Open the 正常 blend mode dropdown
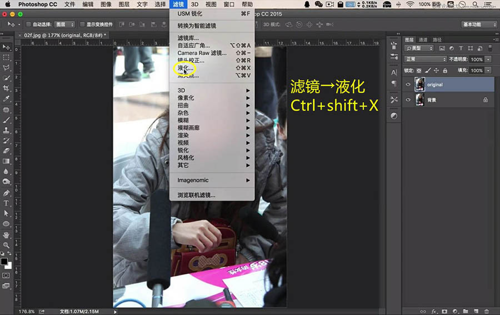Screen dimensions: 500x315 [426, 59]
